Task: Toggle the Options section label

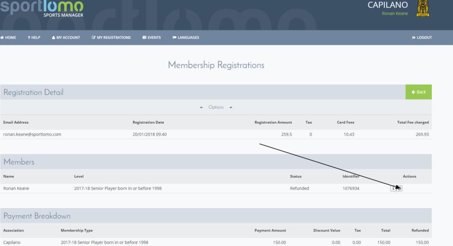Action: (x=216, y=107)
